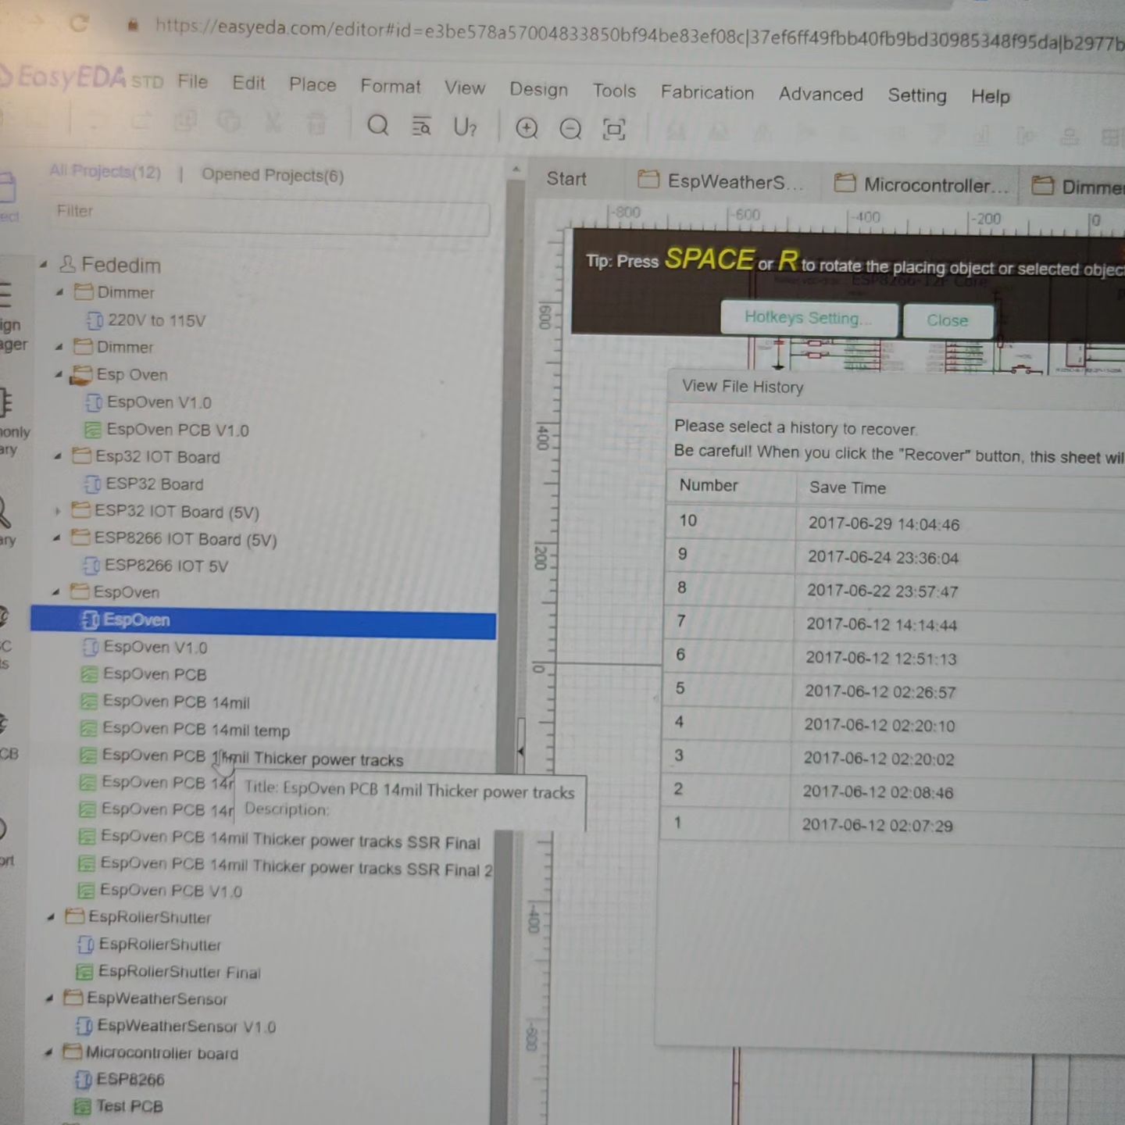Open the SSR Final 2 PCB file
The height and width of the screenshot is (1125, 1125).
point(295,867)
